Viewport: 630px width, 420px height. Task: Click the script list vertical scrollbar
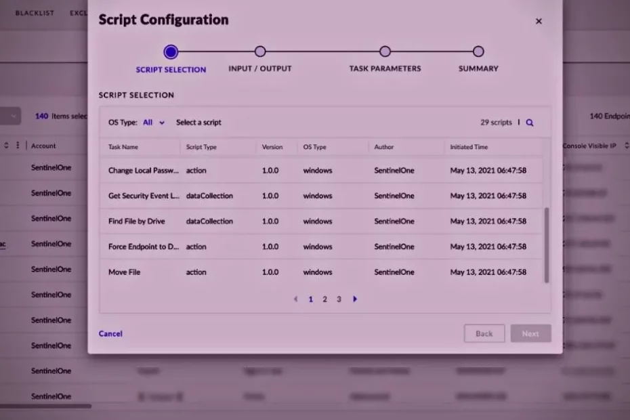point(546,245)
